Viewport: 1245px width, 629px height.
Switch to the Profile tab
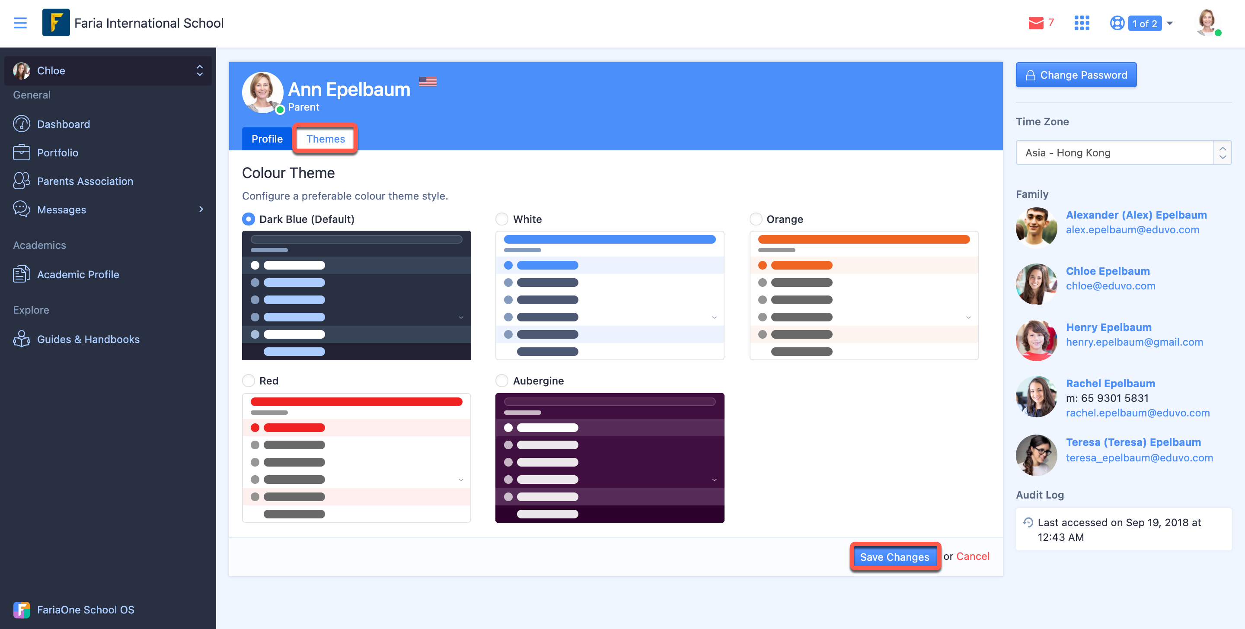coord(267,139)
